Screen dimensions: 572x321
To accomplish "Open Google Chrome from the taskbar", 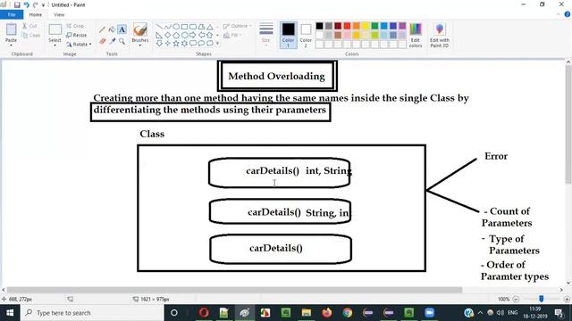I will [x=348, y=313].
